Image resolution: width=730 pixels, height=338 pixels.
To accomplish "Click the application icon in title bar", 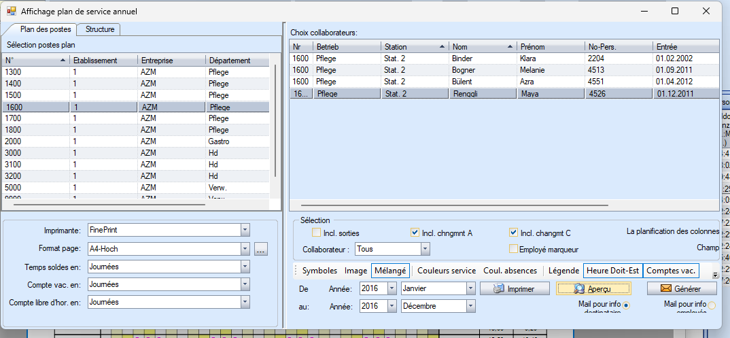I will (11, 11).
